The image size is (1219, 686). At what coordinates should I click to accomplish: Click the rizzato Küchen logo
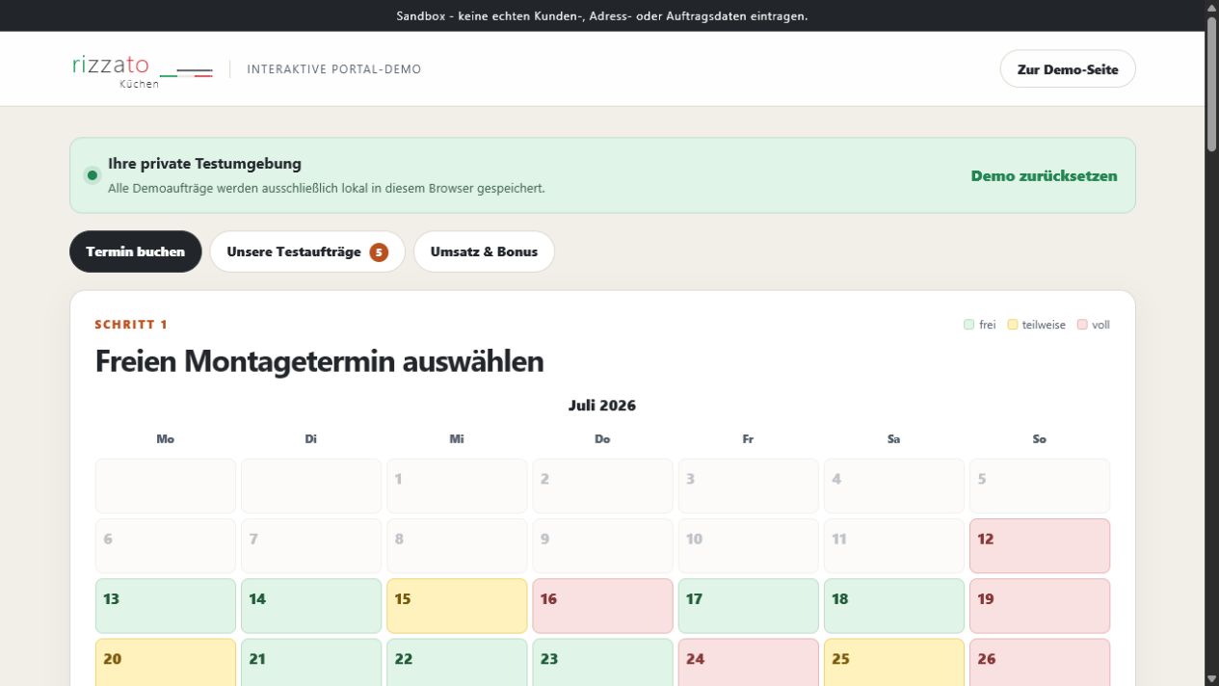(x=142, y=69)
